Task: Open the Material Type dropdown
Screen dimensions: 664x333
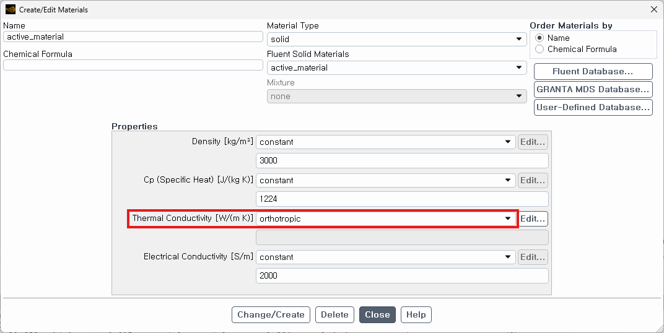Action: (396, 39)
